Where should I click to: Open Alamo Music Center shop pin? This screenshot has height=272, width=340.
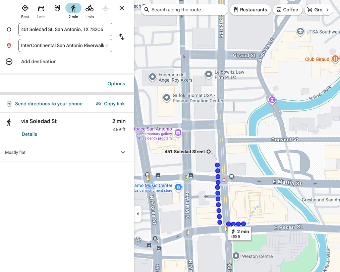[178, 187]
